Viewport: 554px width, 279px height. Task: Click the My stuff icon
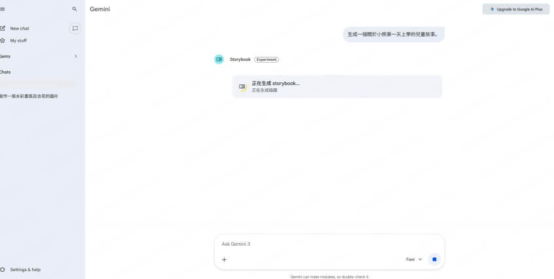click(3, 41)
